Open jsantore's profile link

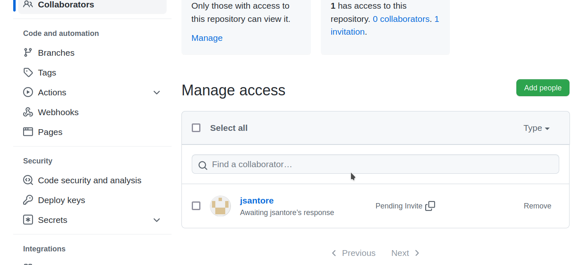pos(257,201)
